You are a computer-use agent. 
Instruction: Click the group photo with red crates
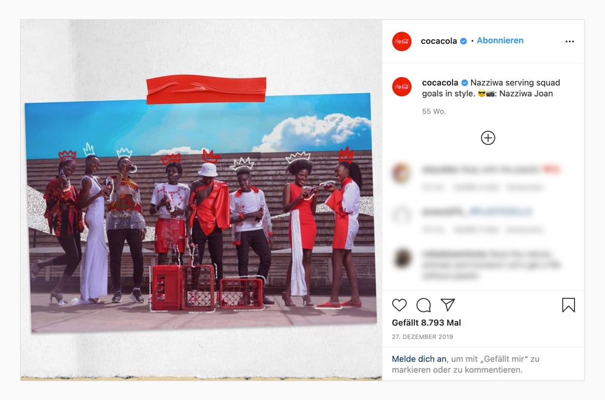pyautogui.click(x=201, y=212)
